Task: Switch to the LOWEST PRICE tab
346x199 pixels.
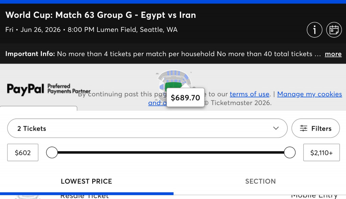Action: click(86, 181)
